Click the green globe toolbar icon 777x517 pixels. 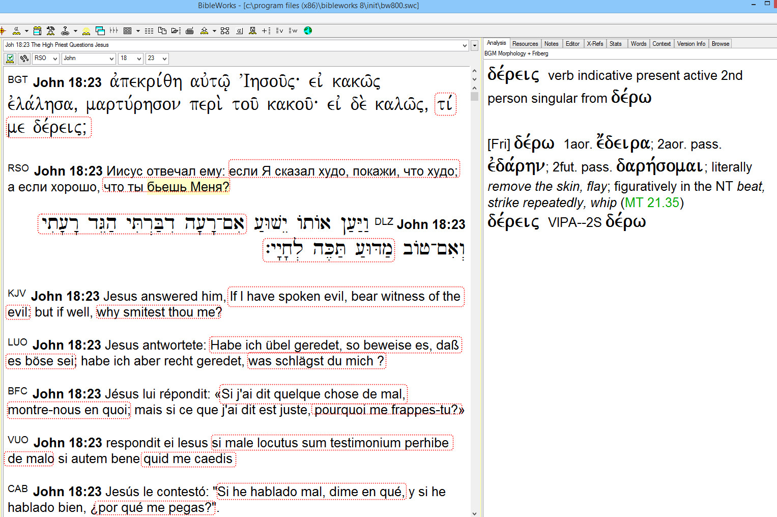(x=308, y=31)
